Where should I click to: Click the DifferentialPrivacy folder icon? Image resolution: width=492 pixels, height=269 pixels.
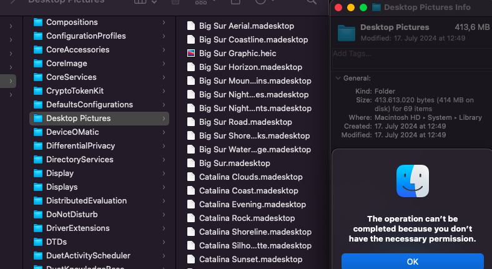tap(38, 146)
